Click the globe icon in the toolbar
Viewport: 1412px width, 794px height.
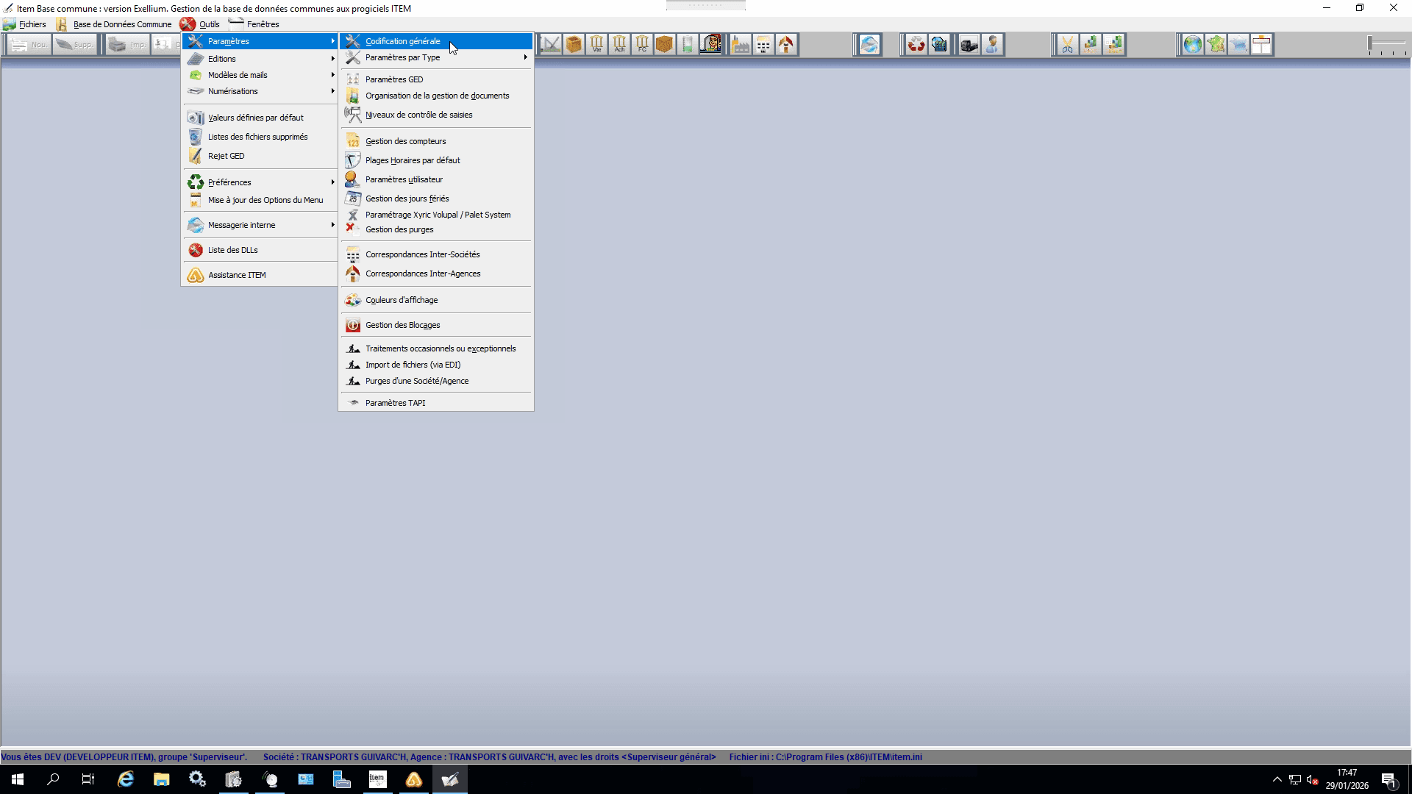coord(1192,45)
